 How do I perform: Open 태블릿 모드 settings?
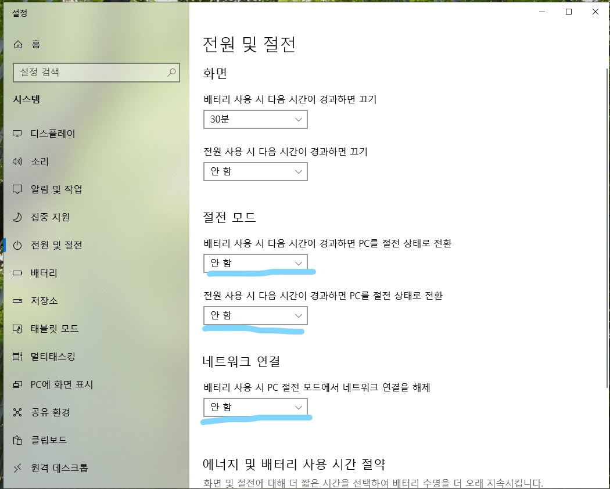tap(96, 329)
